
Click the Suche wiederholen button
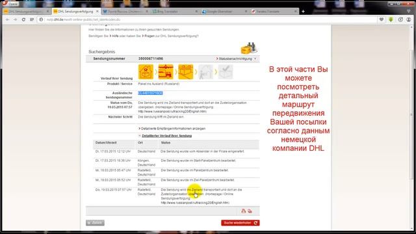click(240, 223)
